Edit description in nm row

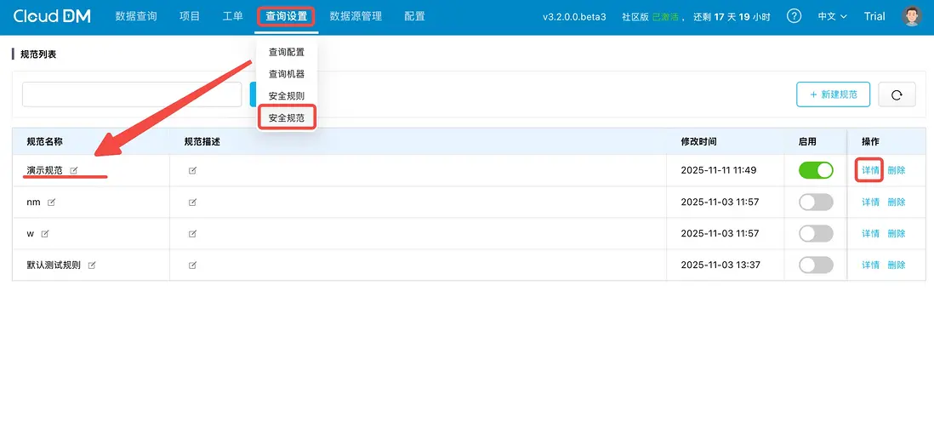coord(192,202)
